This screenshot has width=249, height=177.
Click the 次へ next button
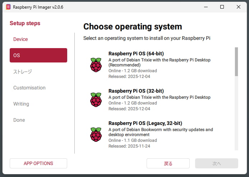click(x=216, y=163)
